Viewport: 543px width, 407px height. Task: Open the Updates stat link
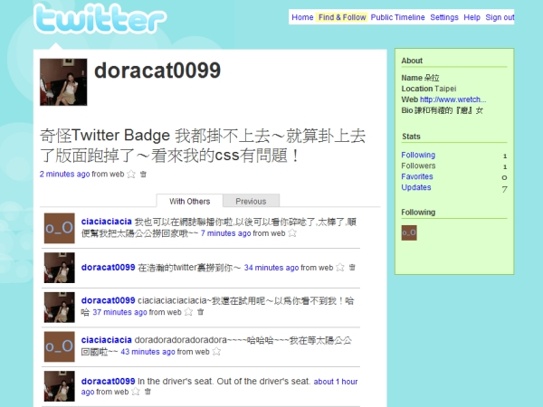pos(416,187)
